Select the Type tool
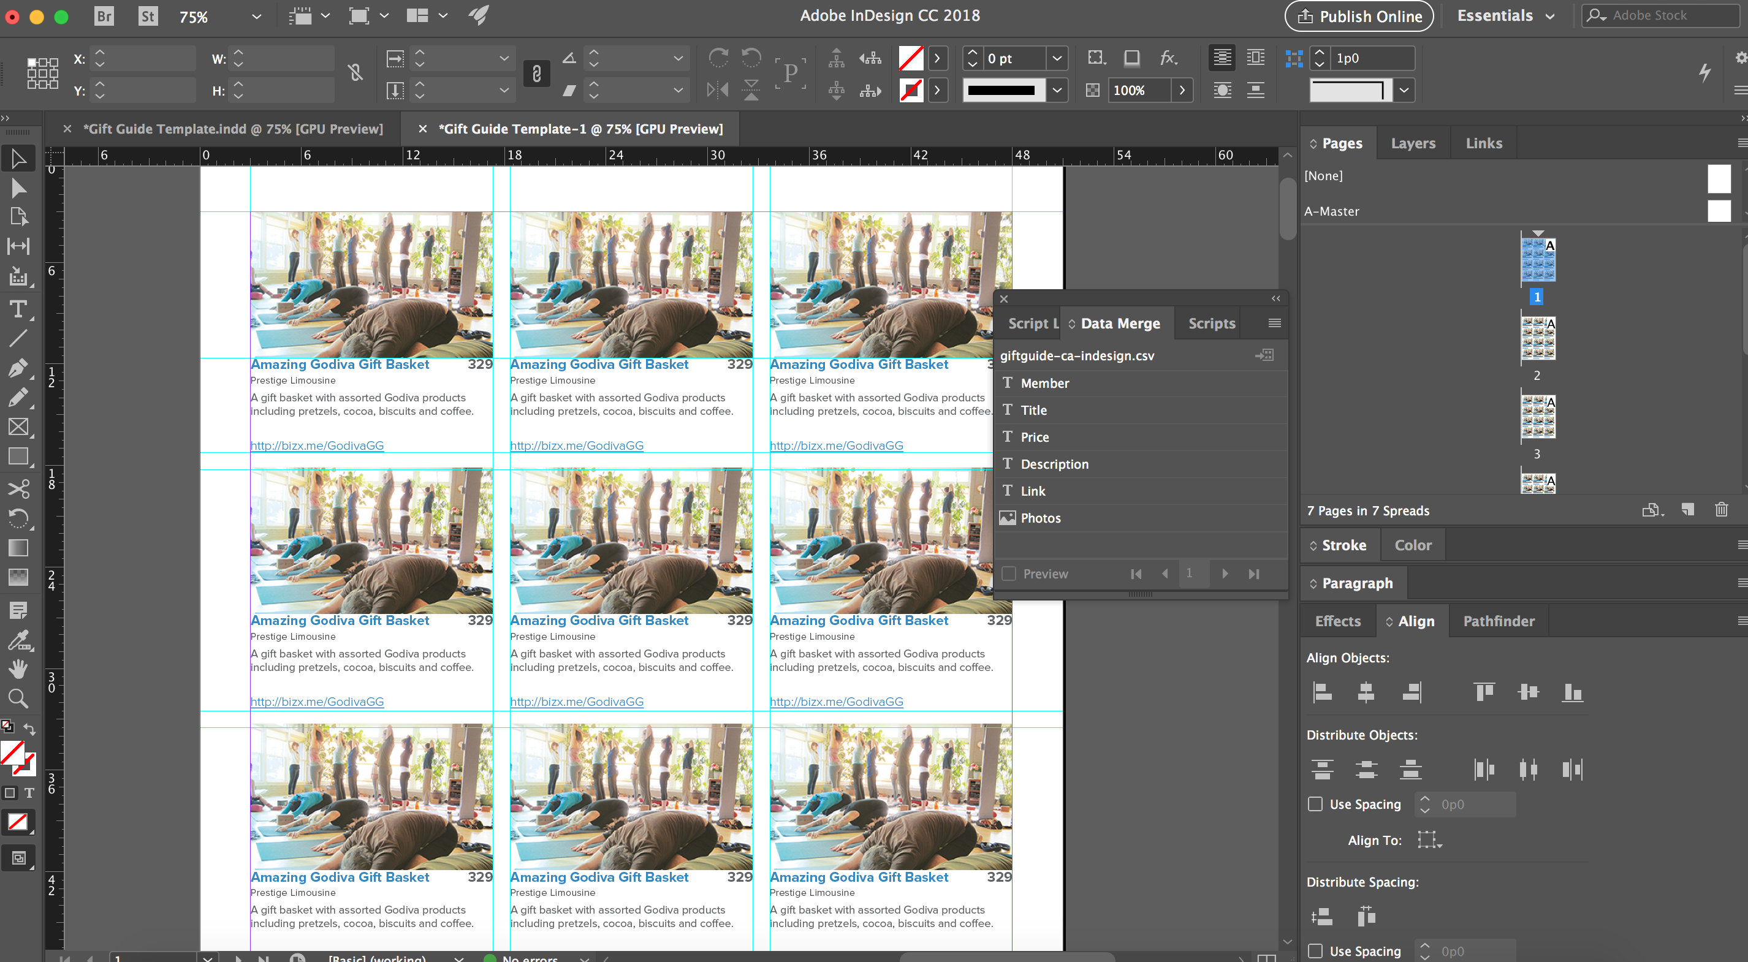The width and height of the screenshot is (1748, 962). 18,309
